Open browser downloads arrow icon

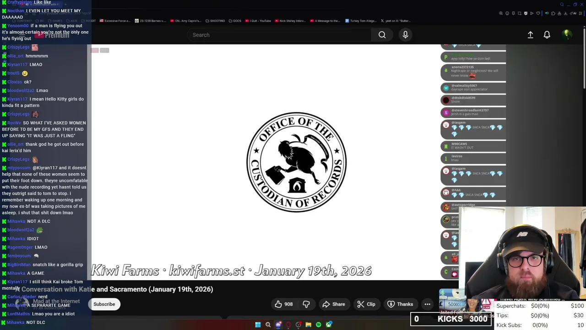[x=565, y=13]
